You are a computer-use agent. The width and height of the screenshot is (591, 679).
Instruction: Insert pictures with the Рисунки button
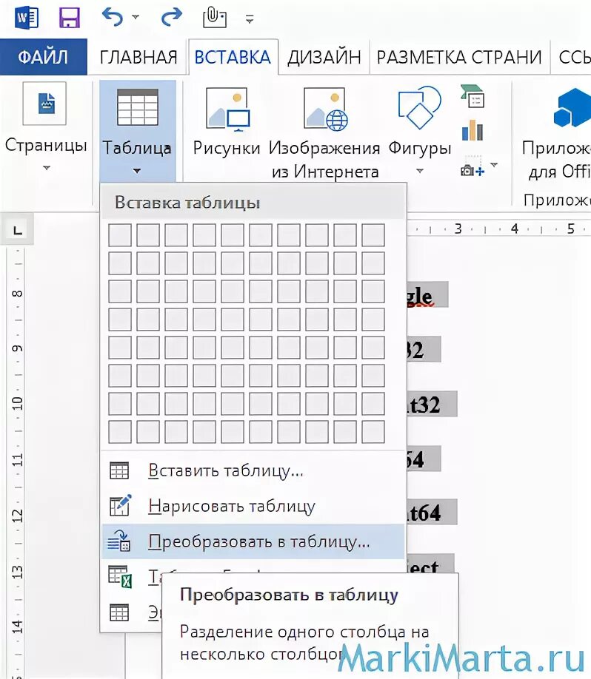tap(227, 121)
